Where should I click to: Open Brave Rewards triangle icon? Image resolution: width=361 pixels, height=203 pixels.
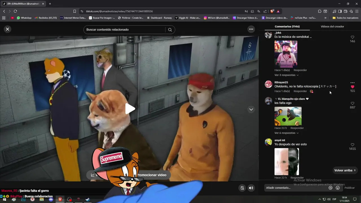[278, 11]
